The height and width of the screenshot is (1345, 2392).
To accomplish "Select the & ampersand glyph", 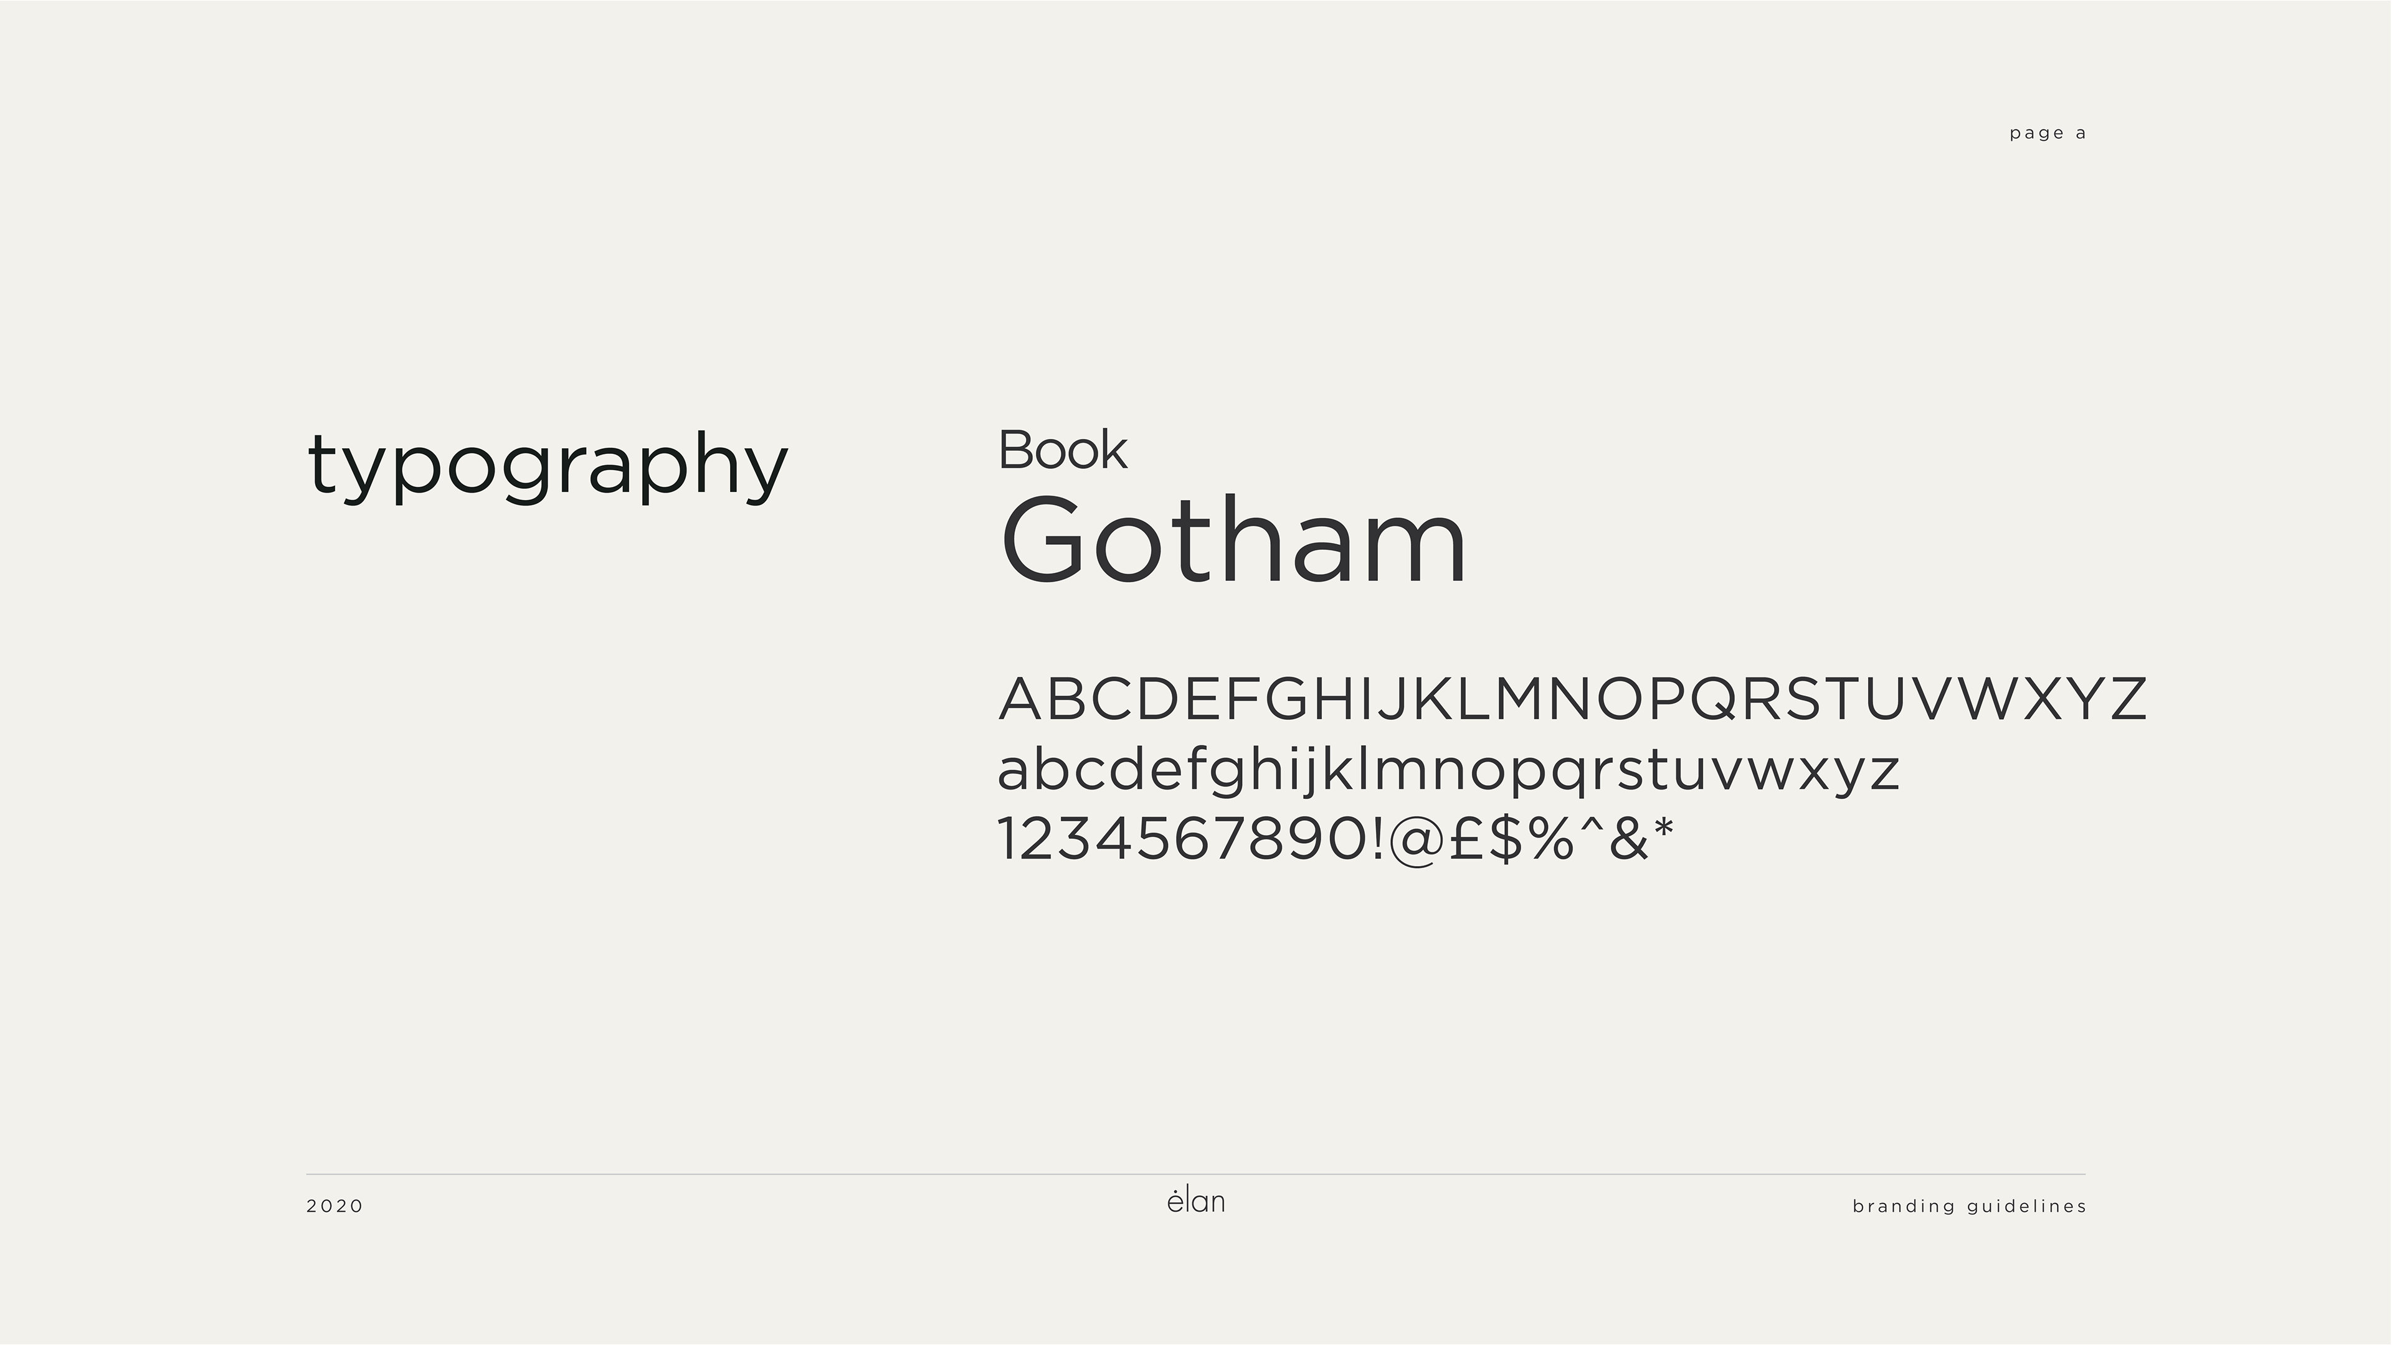I will pyautogui.click(x=1628, y=839).
